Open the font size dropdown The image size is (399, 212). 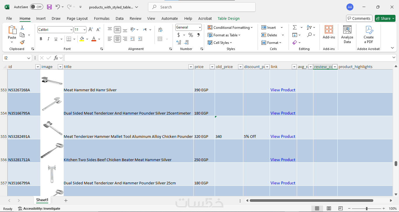84,30
